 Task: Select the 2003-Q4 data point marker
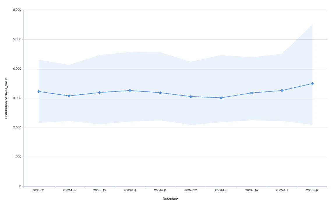click(x=130, y=91)
